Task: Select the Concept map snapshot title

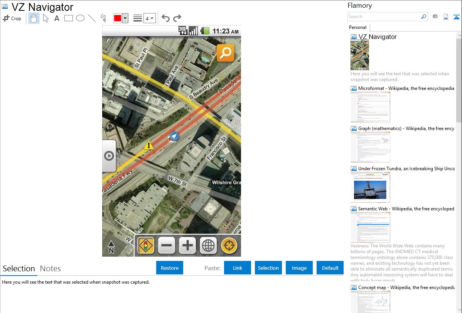Action: (406, 287)
